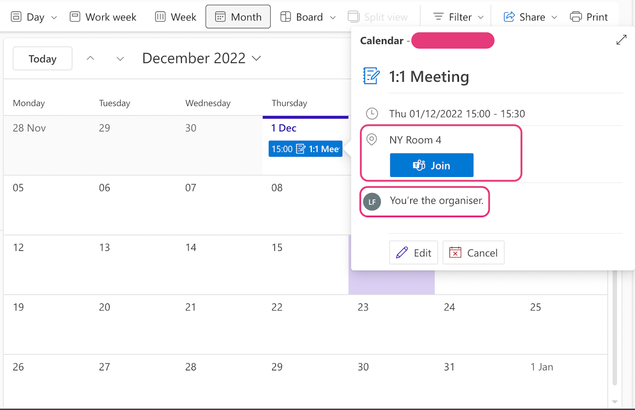Select the Board view

coord(302,17)
